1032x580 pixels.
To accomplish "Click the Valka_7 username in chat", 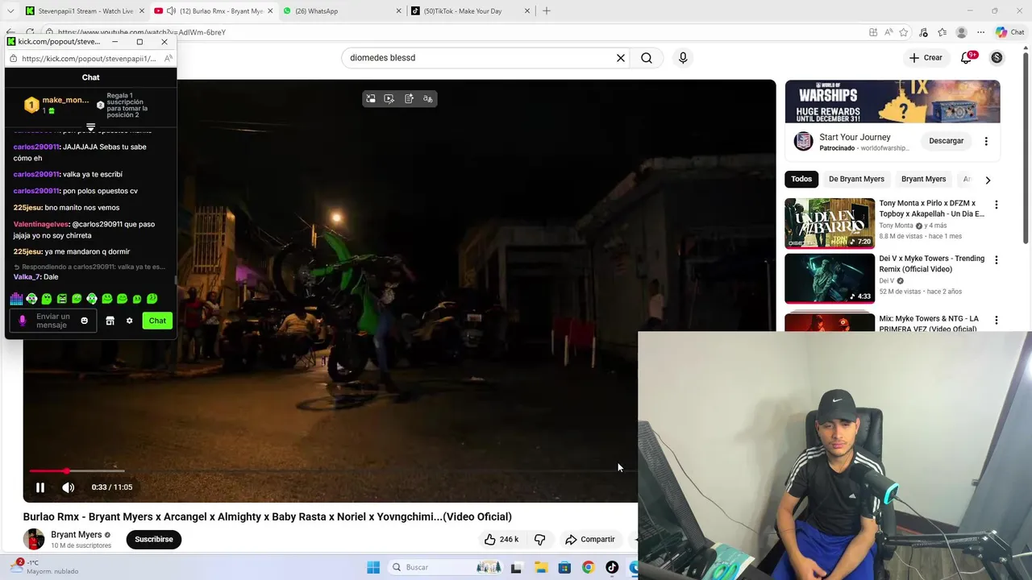I will click(x=27, y=277).
